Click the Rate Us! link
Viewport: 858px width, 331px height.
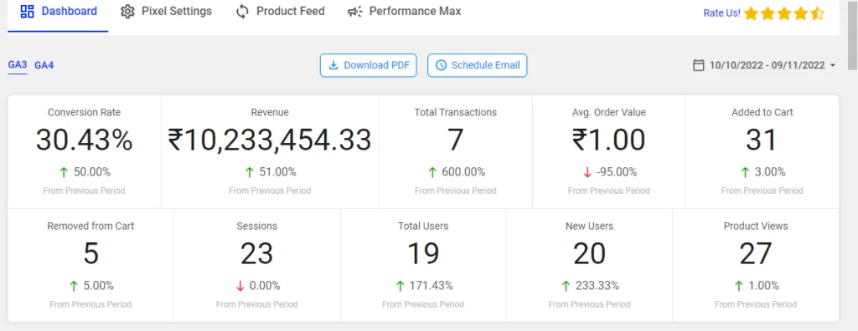click(x=721, y=13)
